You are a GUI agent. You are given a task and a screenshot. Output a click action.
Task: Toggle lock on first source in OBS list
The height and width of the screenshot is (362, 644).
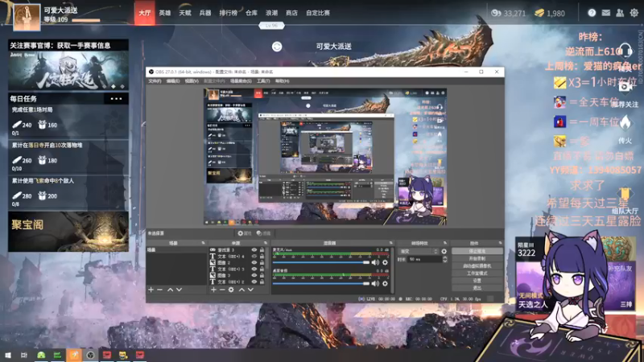click(x=262, y=249)
